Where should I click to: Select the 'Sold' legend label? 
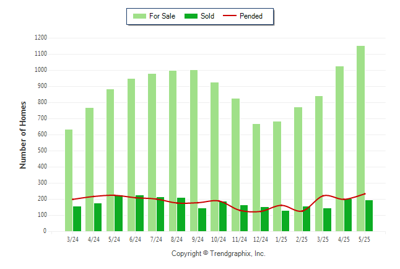[x=207, y=16]
